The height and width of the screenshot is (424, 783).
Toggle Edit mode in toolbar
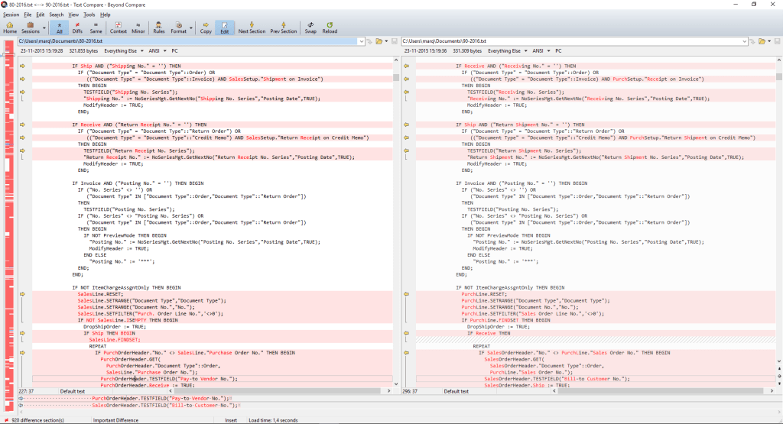[x=225, y=28]
